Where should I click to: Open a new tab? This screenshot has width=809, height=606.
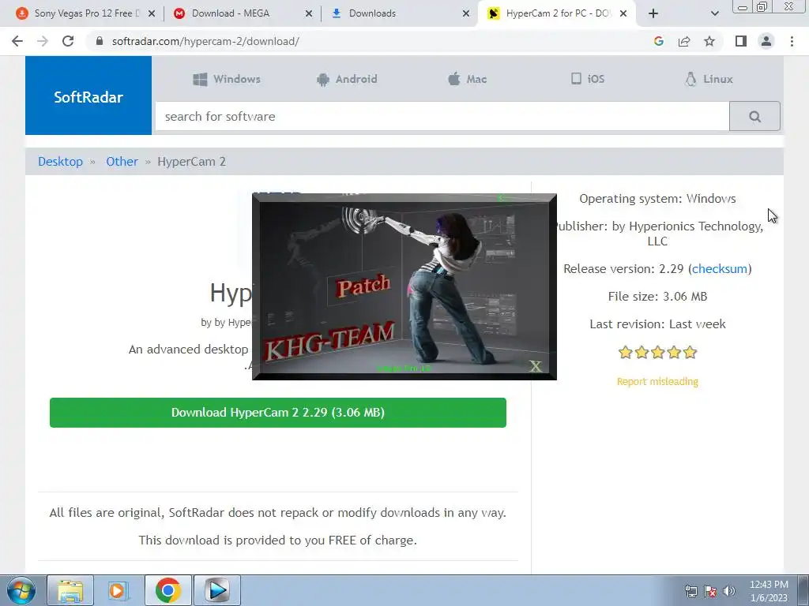(x=653, y=13)
